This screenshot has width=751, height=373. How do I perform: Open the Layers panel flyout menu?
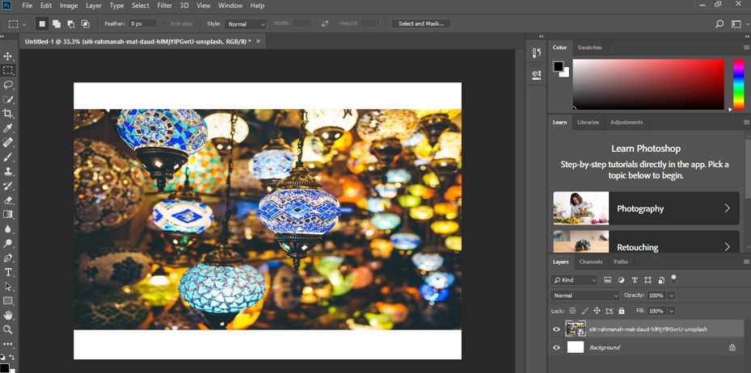coord(746,262)
